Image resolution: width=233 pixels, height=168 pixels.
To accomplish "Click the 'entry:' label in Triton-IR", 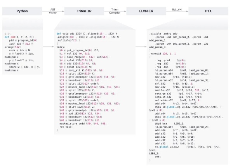I will 61,47.
